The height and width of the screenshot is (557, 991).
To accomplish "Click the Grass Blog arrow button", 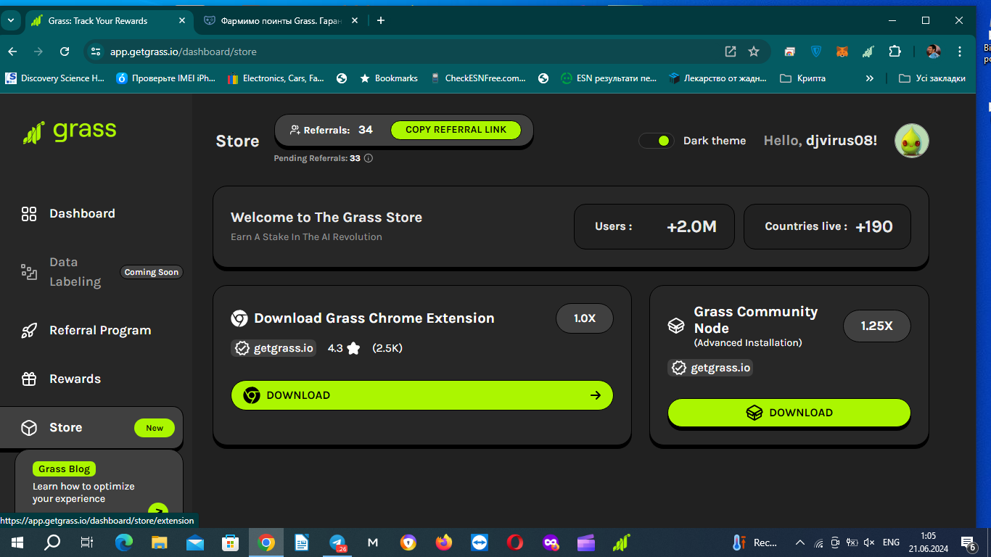I will click(158, 509).
